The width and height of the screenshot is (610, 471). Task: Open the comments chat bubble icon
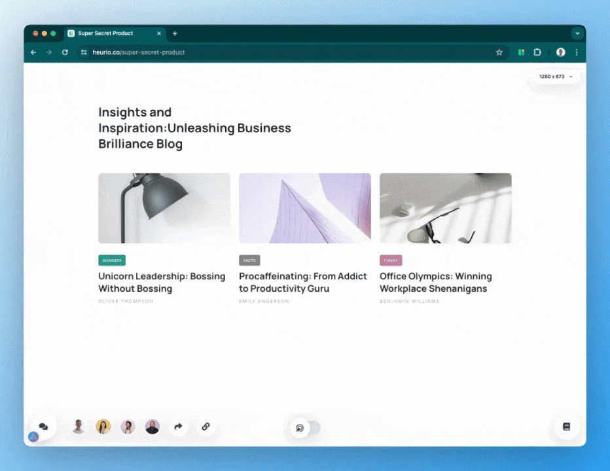pyautogui.click(x=43, y=427)
